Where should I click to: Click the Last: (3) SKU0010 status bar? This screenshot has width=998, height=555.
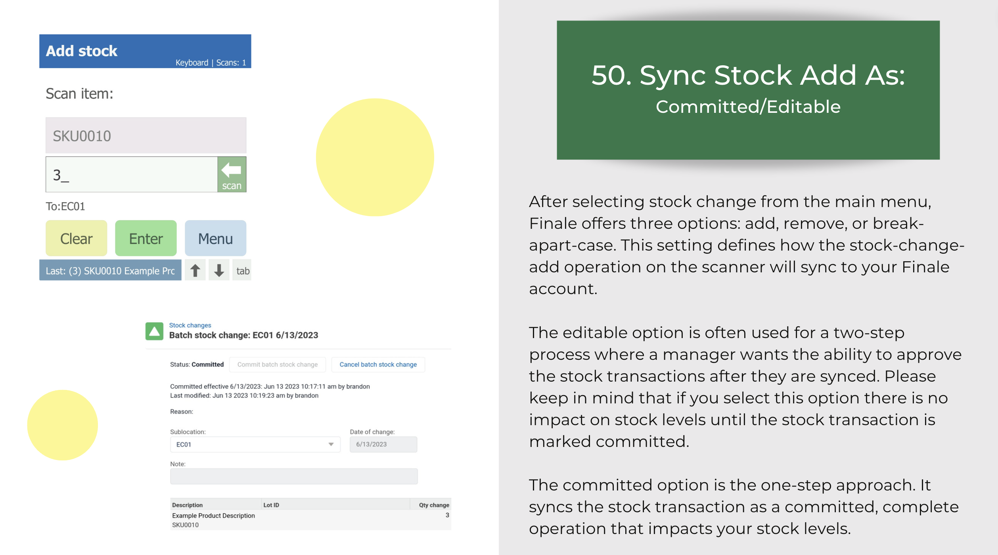pyautogui.click(x=110, y=270)
